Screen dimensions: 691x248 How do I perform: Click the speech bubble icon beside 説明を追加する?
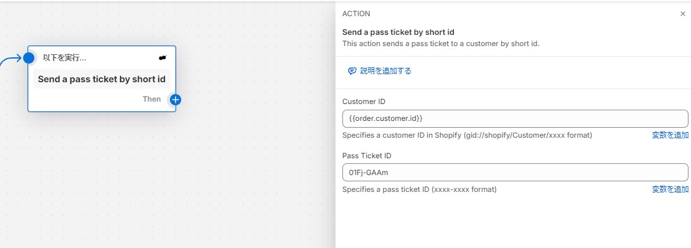click(352, 71)
